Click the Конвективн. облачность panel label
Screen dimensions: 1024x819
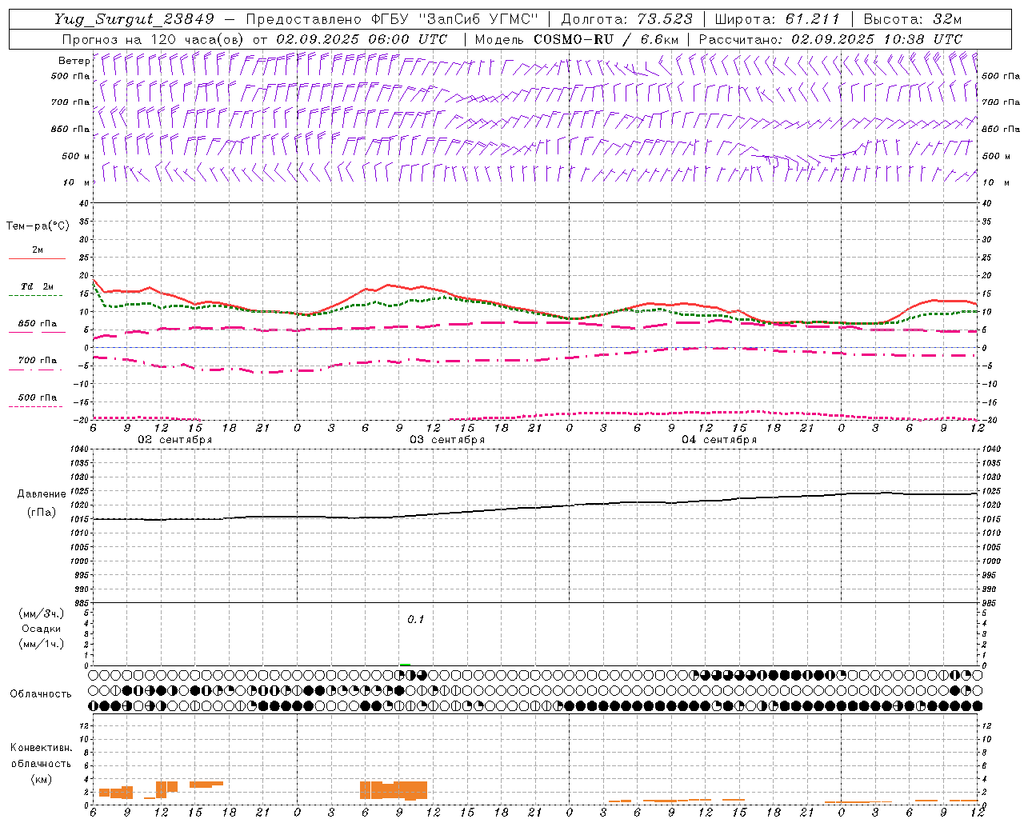42,755
